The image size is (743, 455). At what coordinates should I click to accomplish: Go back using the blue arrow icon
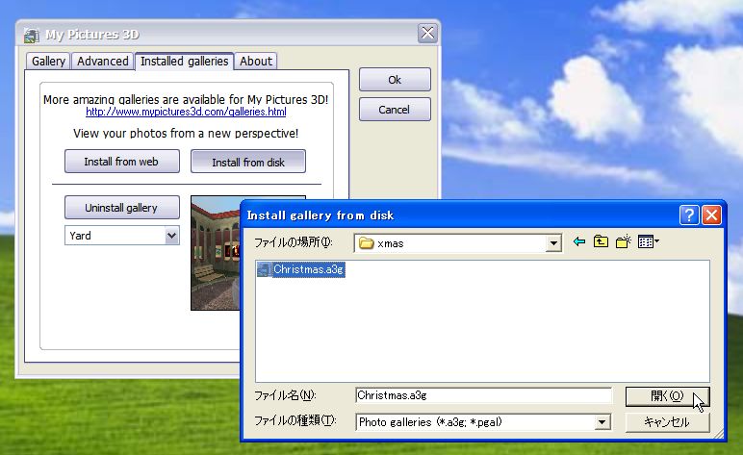click(579, 242)
